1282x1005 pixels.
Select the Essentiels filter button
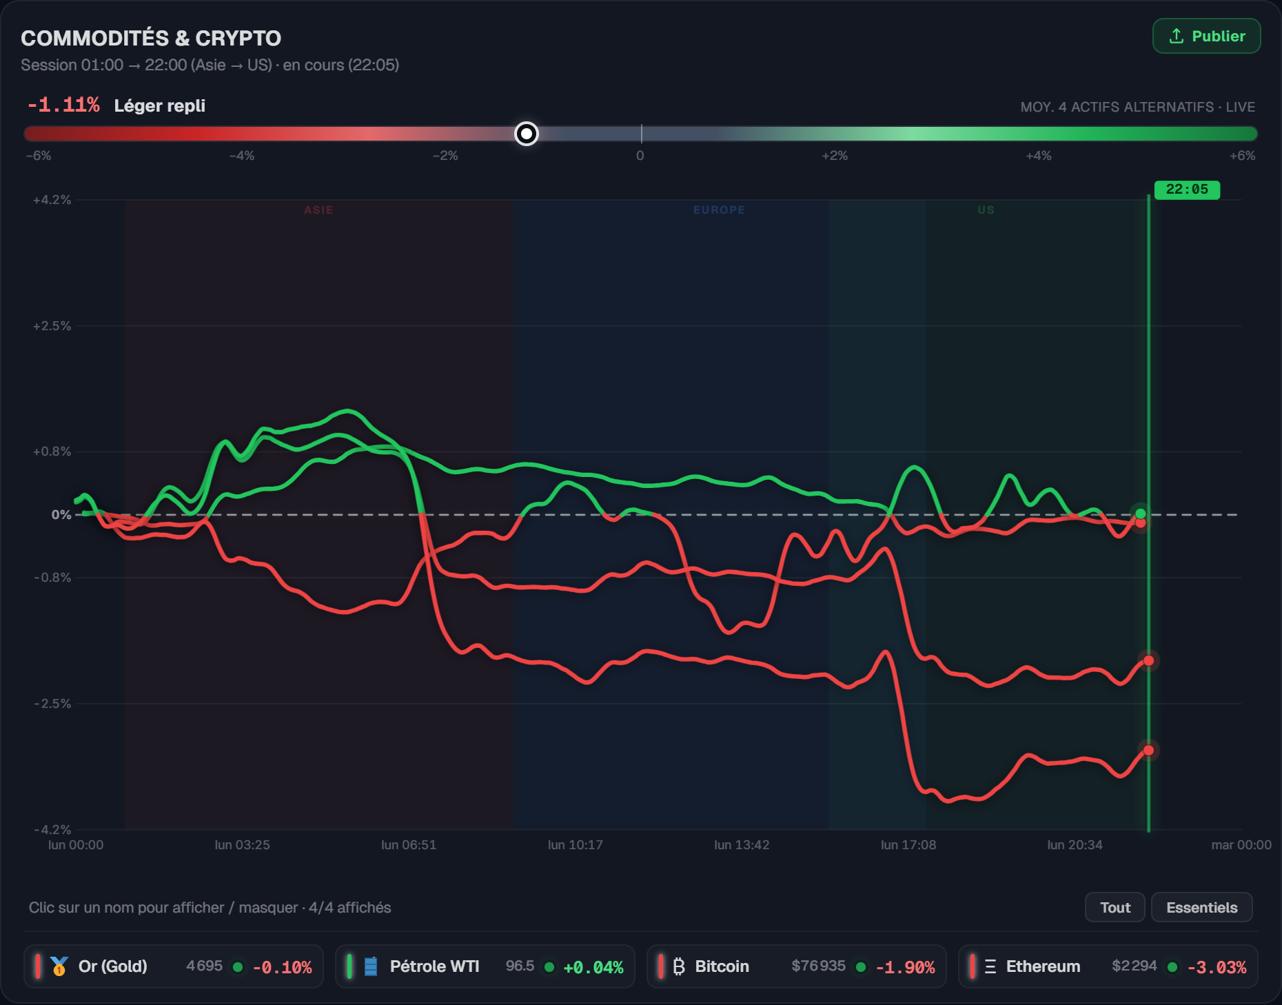1201,907
